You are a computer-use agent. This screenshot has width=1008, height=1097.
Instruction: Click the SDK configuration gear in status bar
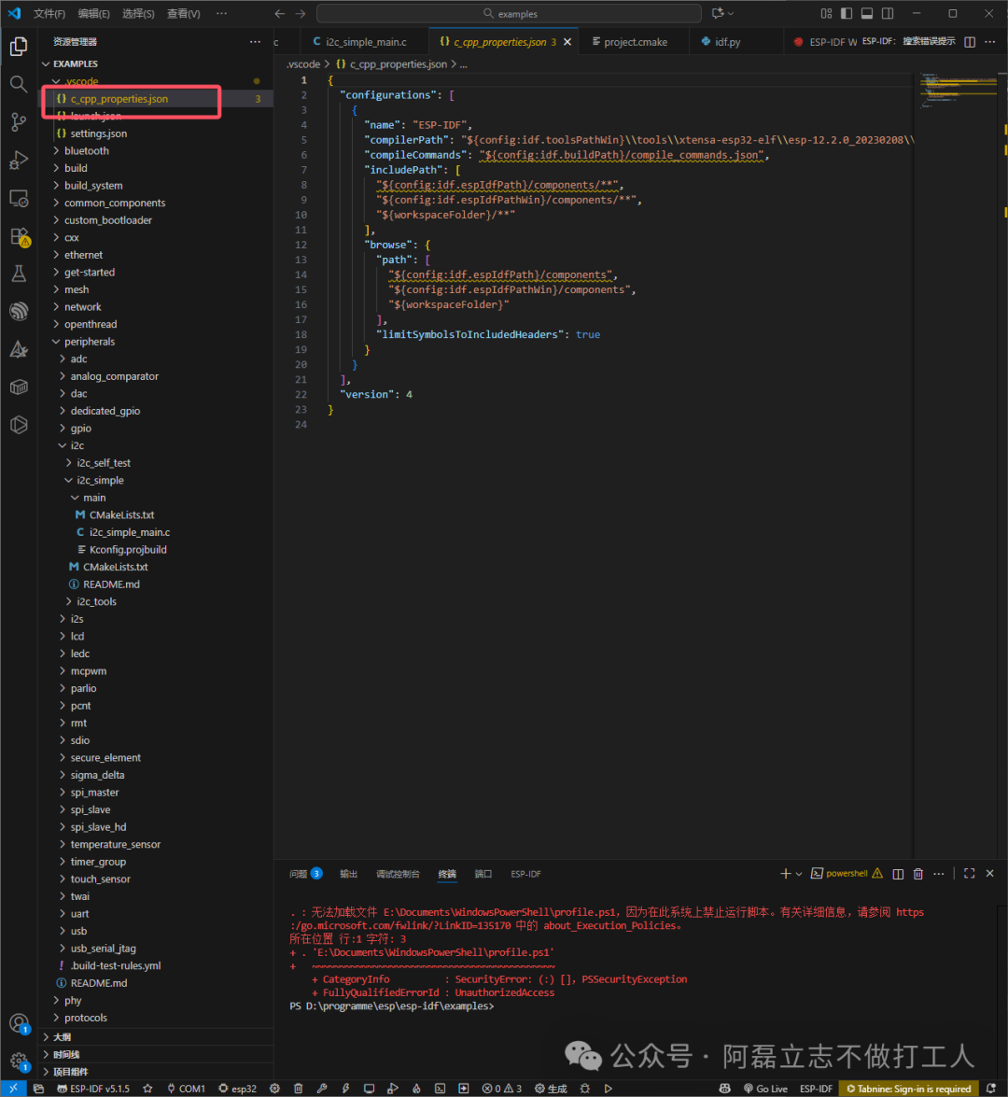(275, 1089)
